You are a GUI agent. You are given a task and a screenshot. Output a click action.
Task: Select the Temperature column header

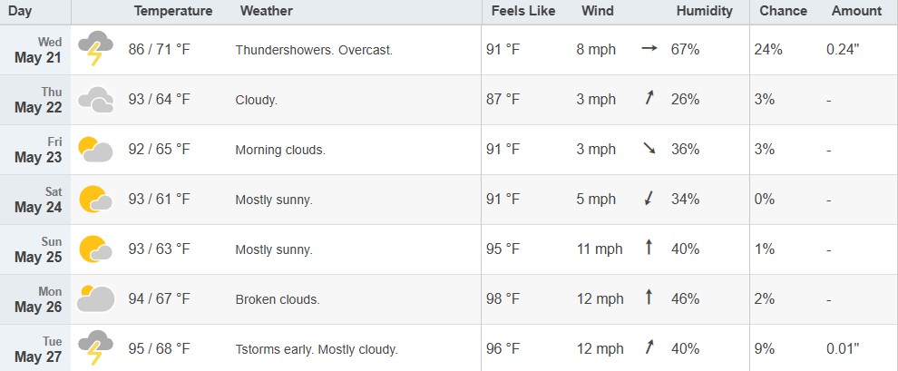click(173, 11)
